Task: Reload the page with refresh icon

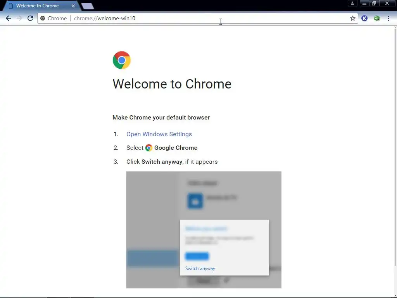Action: pos(30,18)
